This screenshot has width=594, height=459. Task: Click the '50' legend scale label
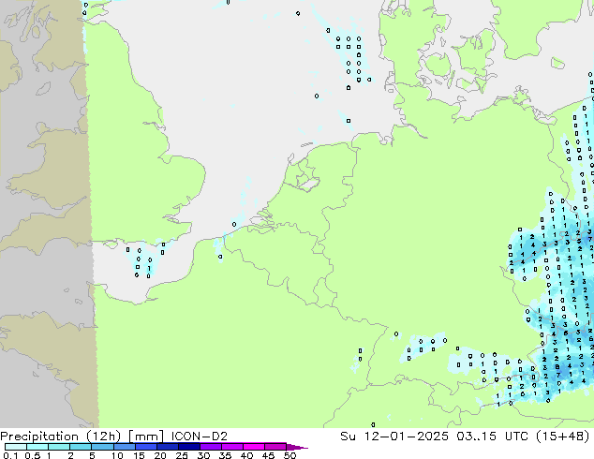[290, 455]
